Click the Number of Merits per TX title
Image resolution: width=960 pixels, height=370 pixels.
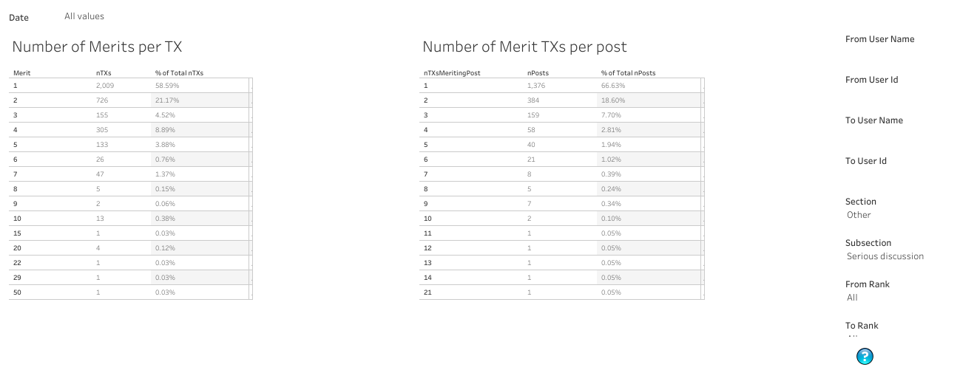click(97, 47)
